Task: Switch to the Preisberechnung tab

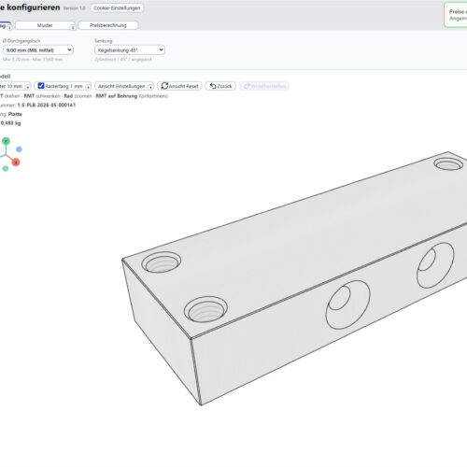Action: pyautogui.click(x=108, y=25)
